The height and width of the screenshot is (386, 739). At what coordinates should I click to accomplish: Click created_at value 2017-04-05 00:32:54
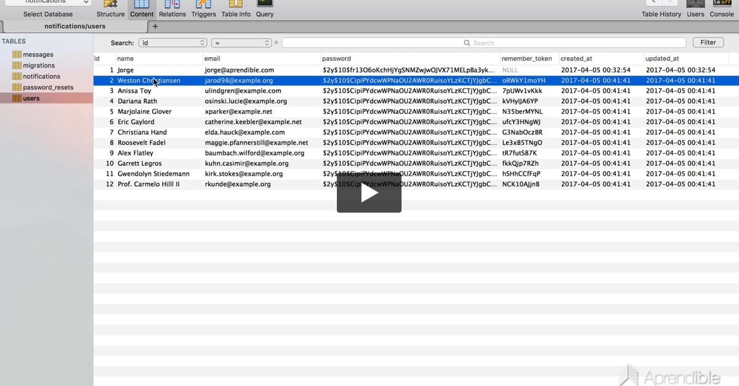point(596,70)
